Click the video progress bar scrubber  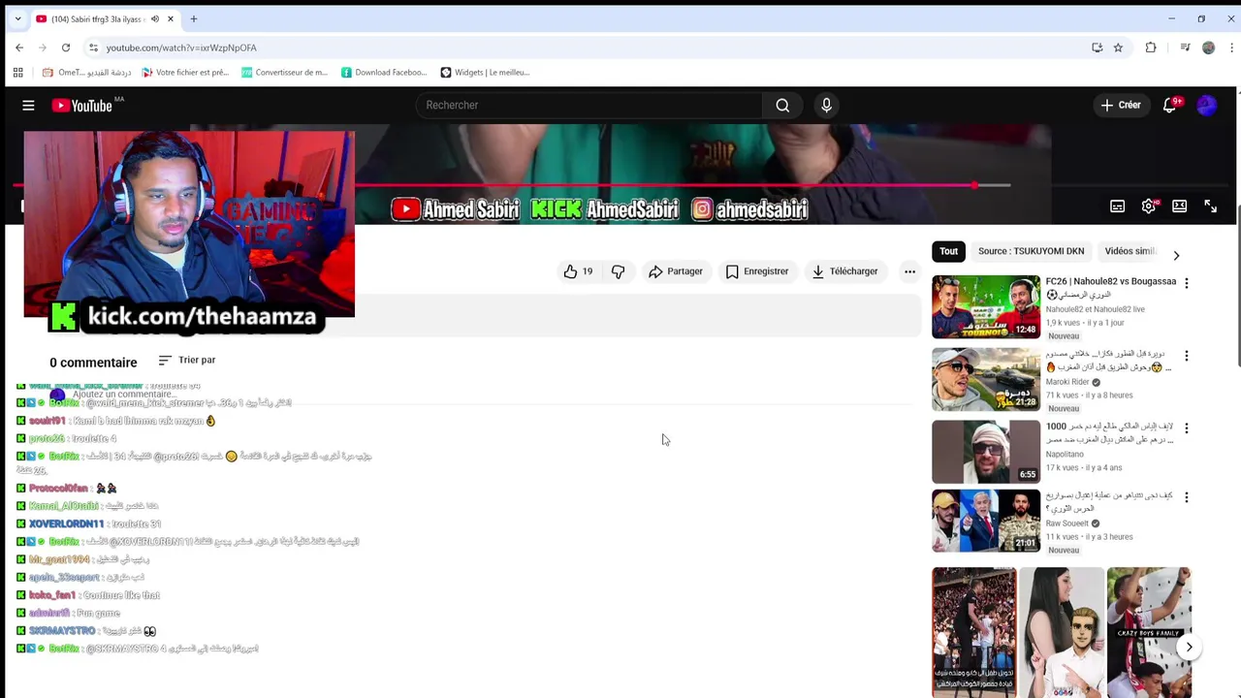975,184
